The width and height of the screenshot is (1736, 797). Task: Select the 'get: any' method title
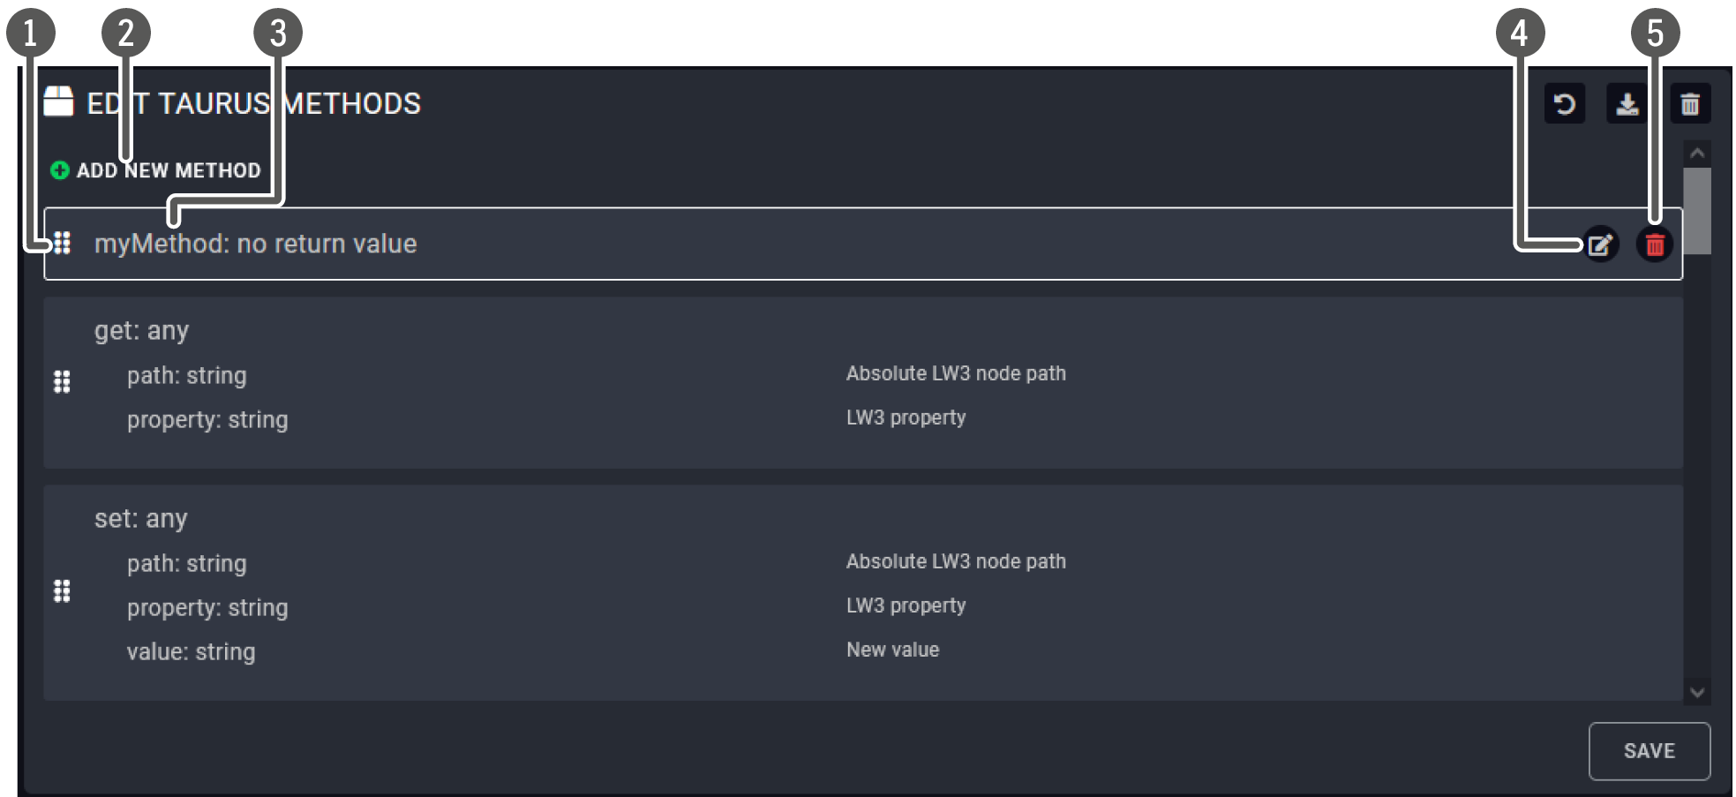point(141,330)
